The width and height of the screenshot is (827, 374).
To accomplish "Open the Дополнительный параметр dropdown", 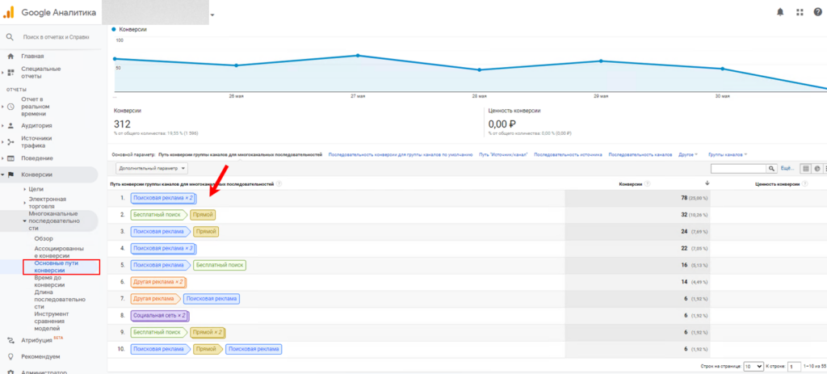I will 152,168.
